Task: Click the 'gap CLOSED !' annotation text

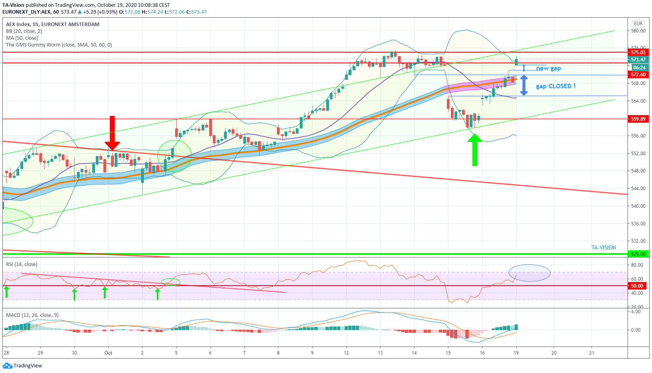Action: tap(556, 86)
